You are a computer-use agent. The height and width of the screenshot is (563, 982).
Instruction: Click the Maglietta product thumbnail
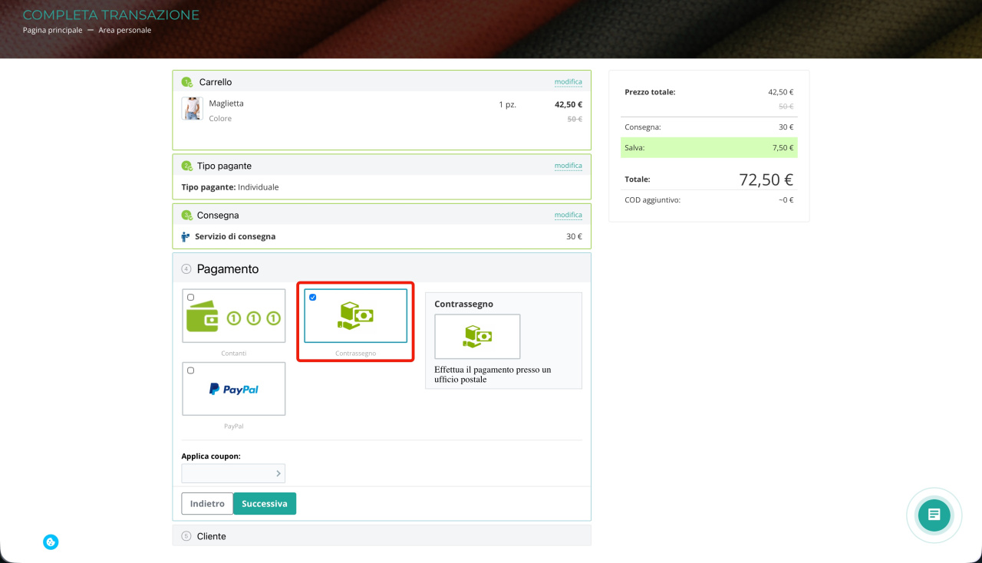click(x=192, y=109)
